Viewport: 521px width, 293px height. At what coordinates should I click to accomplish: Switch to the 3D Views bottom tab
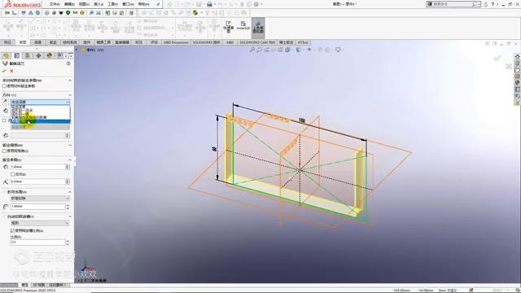pyautogui.click(x=39, y=285)
